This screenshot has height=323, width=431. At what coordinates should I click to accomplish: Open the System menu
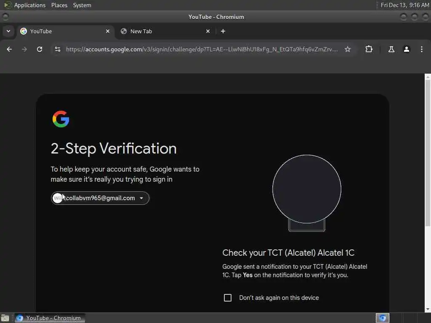(x=82, y=5)
